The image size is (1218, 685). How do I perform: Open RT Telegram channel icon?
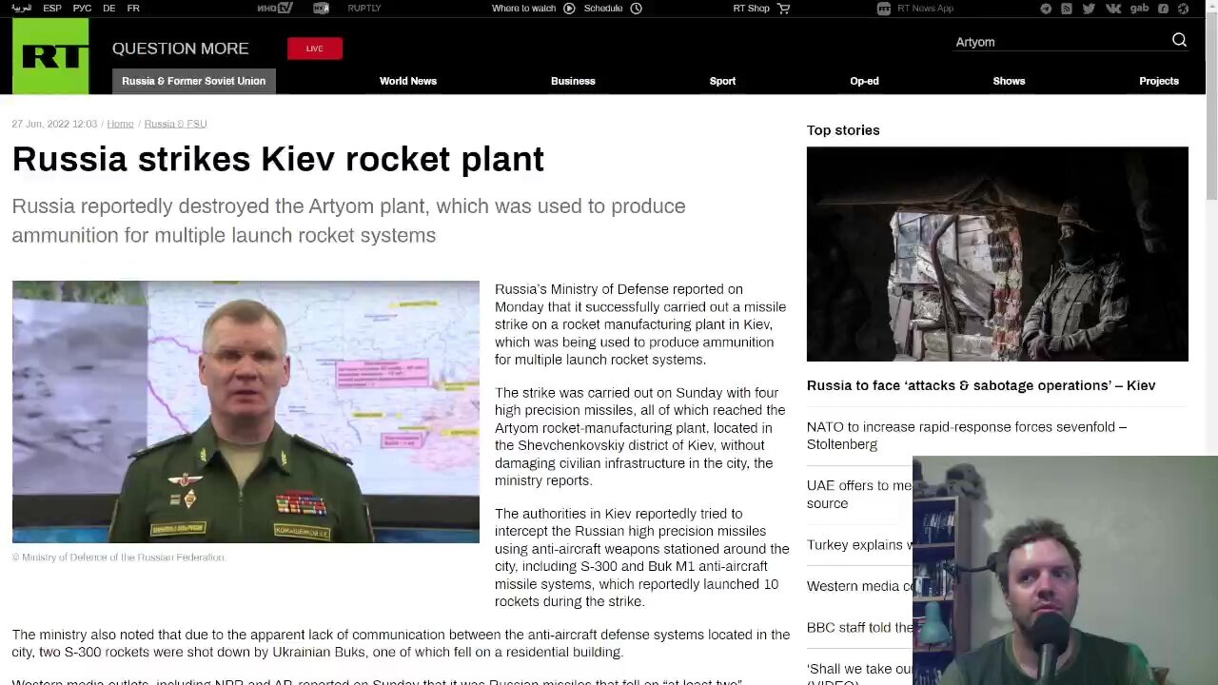[1046, 9]
